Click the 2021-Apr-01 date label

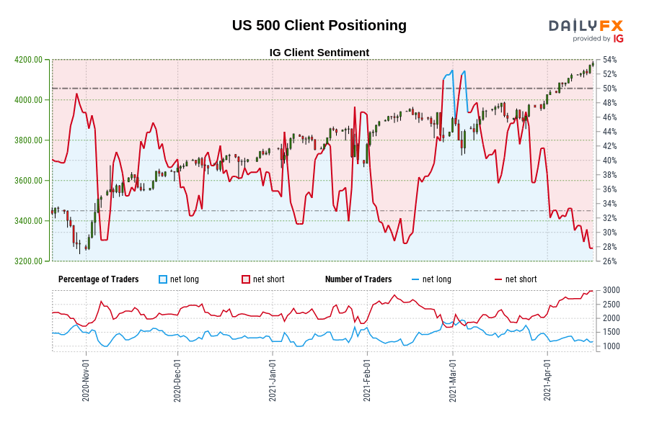click(x=547, y=380)
